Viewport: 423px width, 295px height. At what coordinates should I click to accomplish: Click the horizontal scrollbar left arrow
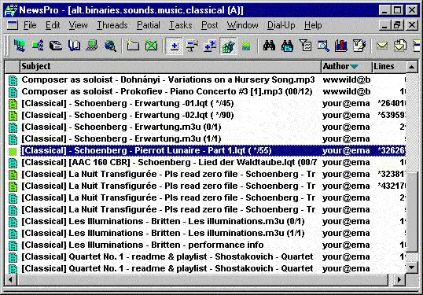tap(11, 279)
